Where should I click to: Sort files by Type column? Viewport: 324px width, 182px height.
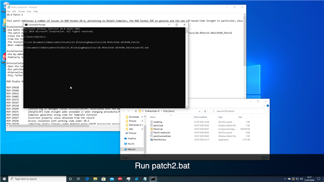coord(220,117)
